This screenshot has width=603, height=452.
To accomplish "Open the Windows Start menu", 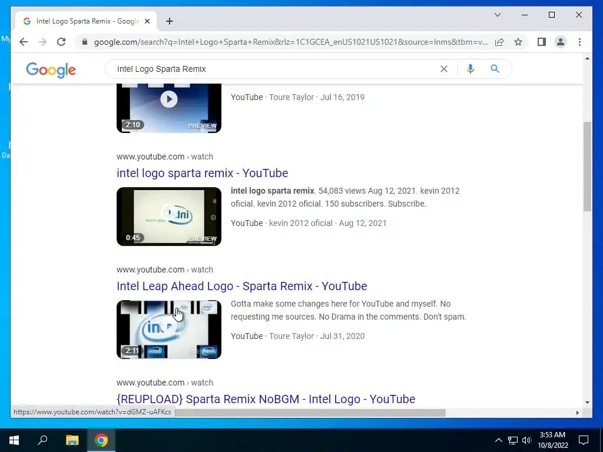I will (x=14, y=440).
